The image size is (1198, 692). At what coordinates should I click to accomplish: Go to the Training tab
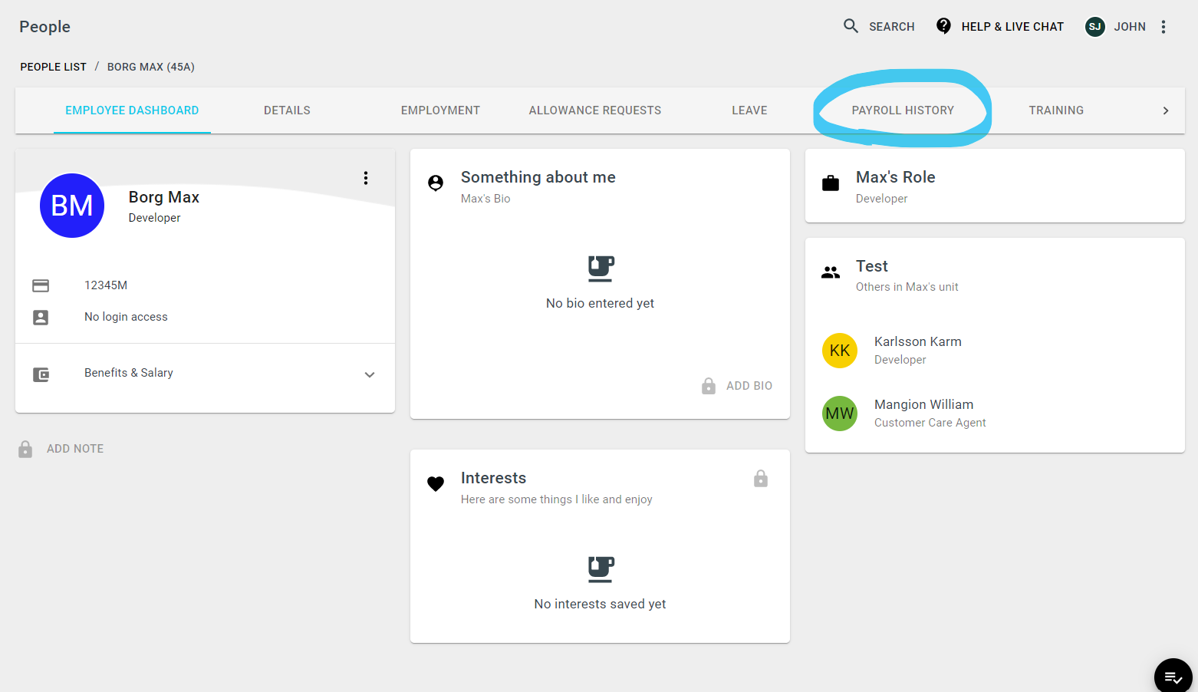coord(1056,110)
